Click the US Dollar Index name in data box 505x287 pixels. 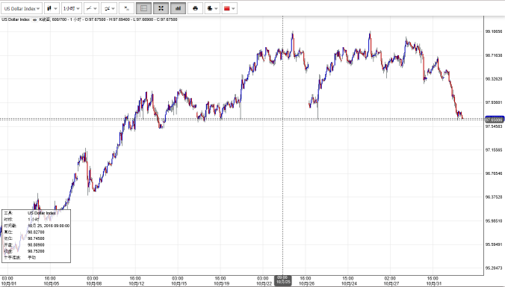tap(42, 213)
